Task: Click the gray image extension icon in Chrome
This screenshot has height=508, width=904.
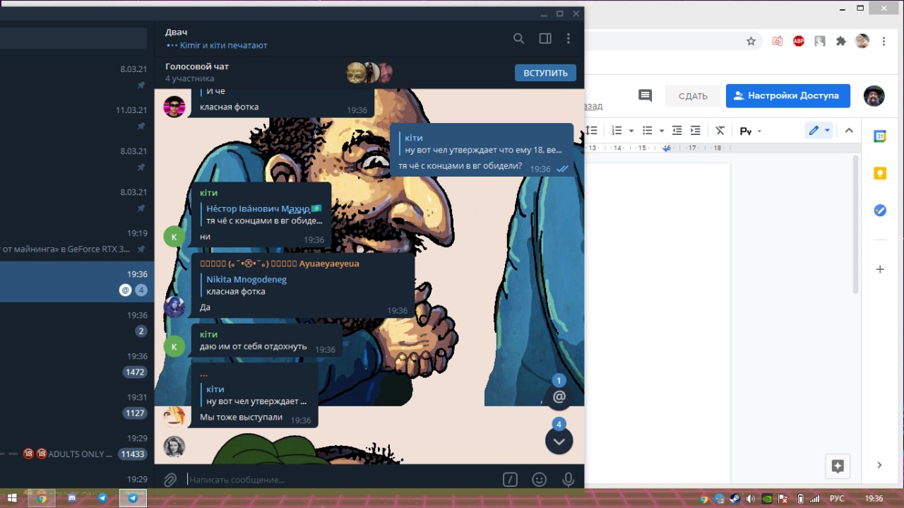Action: tap(820, 42)
